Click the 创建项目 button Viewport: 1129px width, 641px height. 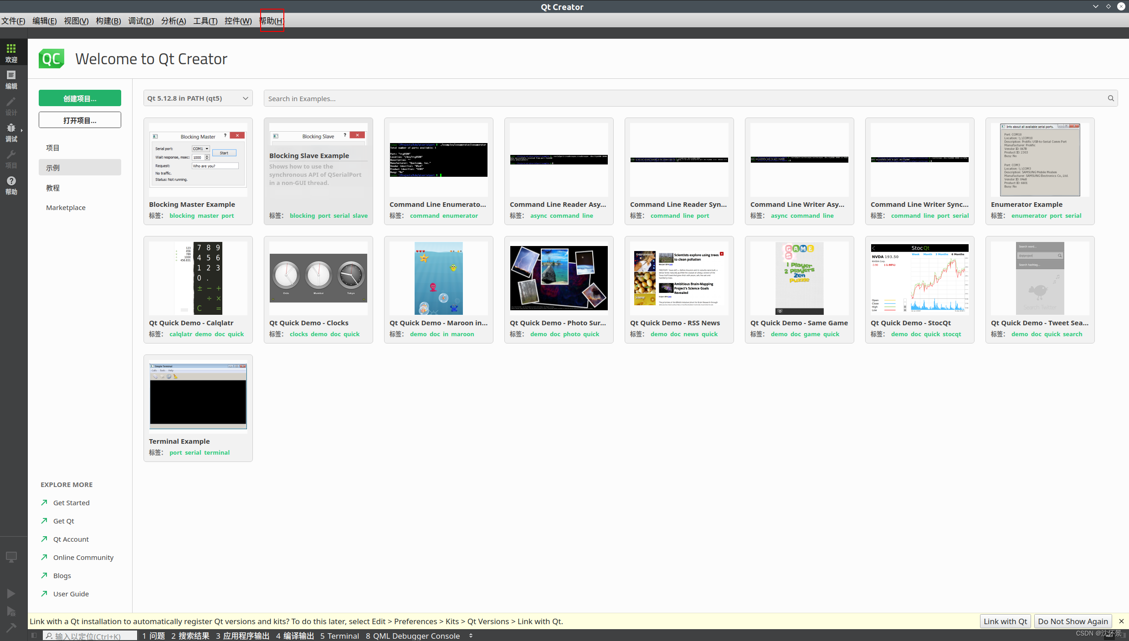(x=80, y=98)
